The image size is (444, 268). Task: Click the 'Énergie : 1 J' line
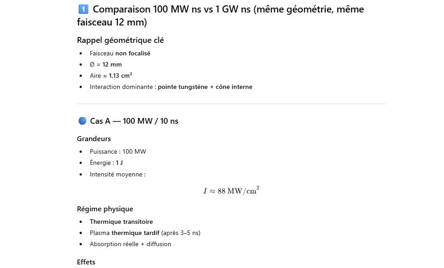(x=106, y=163)
